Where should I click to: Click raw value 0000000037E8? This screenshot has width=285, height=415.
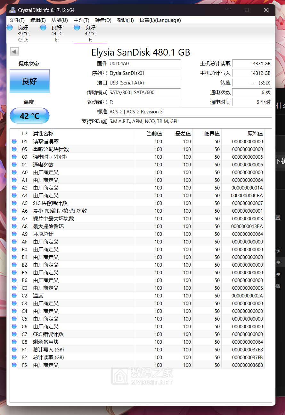coord(247,349)
